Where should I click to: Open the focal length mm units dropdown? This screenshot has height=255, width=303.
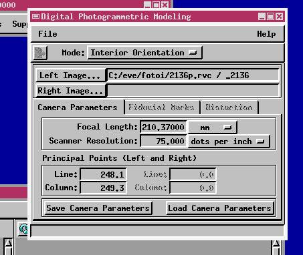click(x=212, y=127)
